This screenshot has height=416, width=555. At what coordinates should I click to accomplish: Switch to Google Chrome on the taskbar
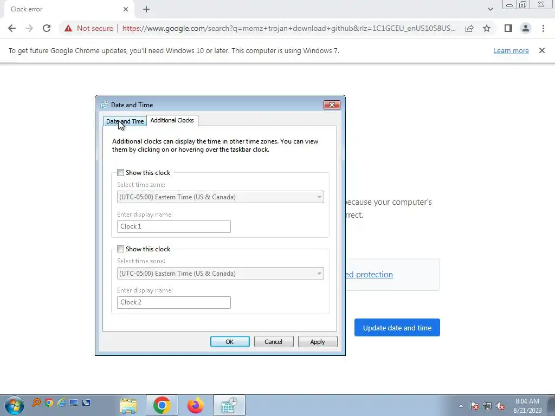click(162, 405)
